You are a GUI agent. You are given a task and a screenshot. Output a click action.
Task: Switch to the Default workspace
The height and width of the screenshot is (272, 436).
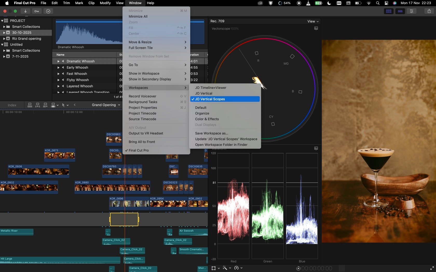pos(225,108)
